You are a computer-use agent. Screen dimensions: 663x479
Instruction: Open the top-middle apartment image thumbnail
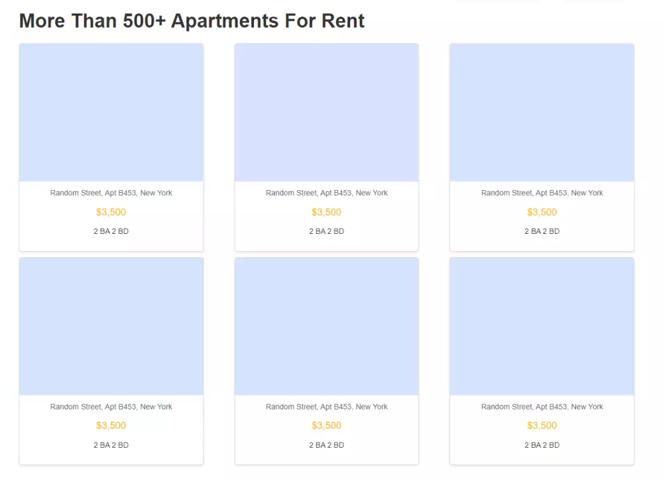pos(327,113)
